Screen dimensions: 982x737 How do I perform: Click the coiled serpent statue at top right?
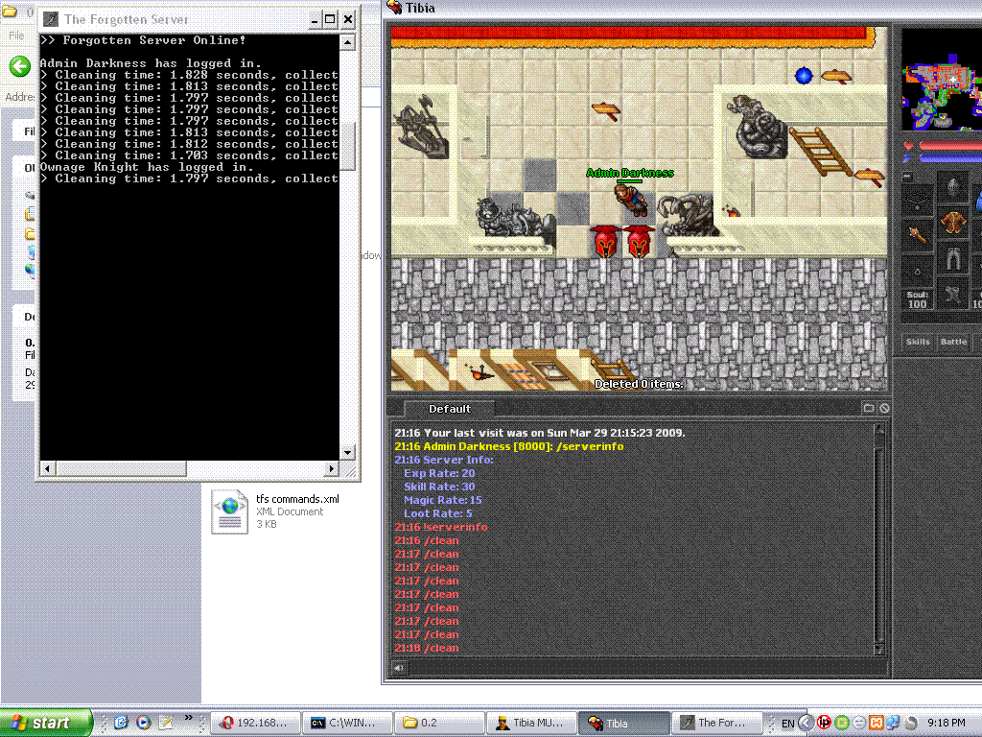point(759,126)
